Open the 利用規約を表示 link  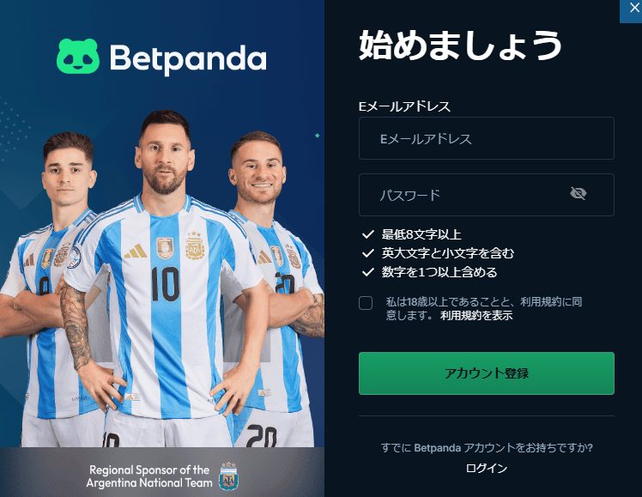click(476, 315)
